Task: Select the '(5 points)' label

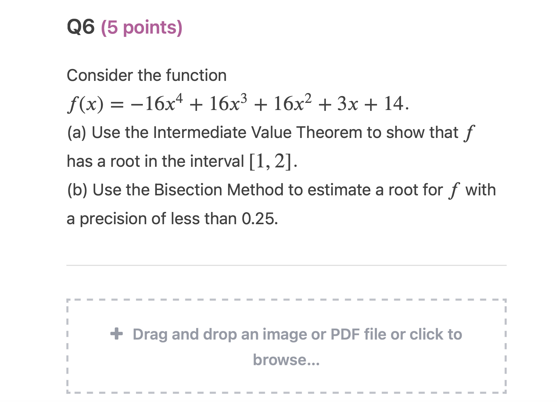Action: [141, 28]
